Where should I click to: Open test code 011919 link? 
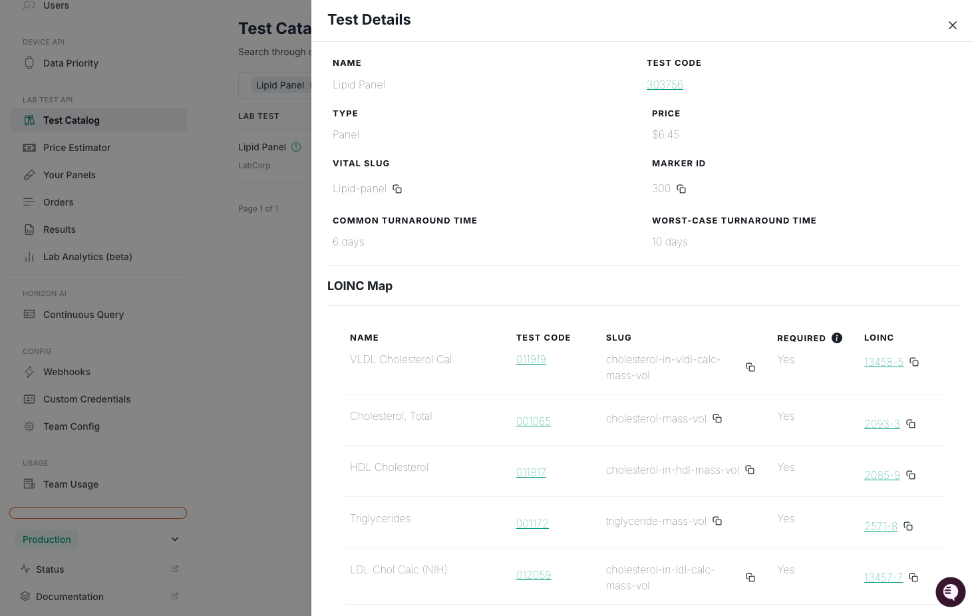pyautogui.click(x=531, y=359)
